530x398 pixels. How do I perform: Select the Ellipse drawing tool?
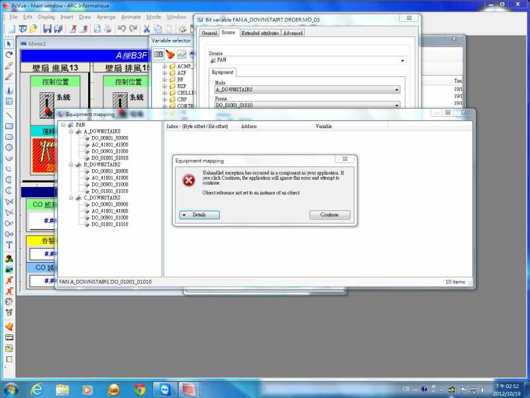(x=9, y=147)
